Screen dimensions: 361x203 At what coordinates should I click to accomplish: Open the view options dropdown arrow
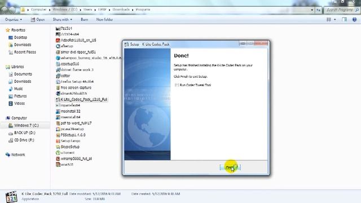tap(334, 20)
